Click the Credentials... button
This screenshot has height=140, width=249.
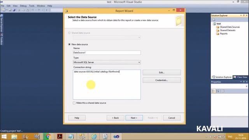click(162, 80)
